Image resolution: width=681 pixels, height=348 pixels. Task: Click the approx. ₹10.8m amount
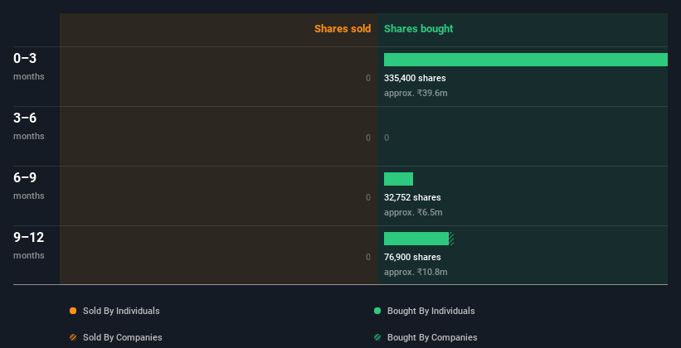click(416, 272)
